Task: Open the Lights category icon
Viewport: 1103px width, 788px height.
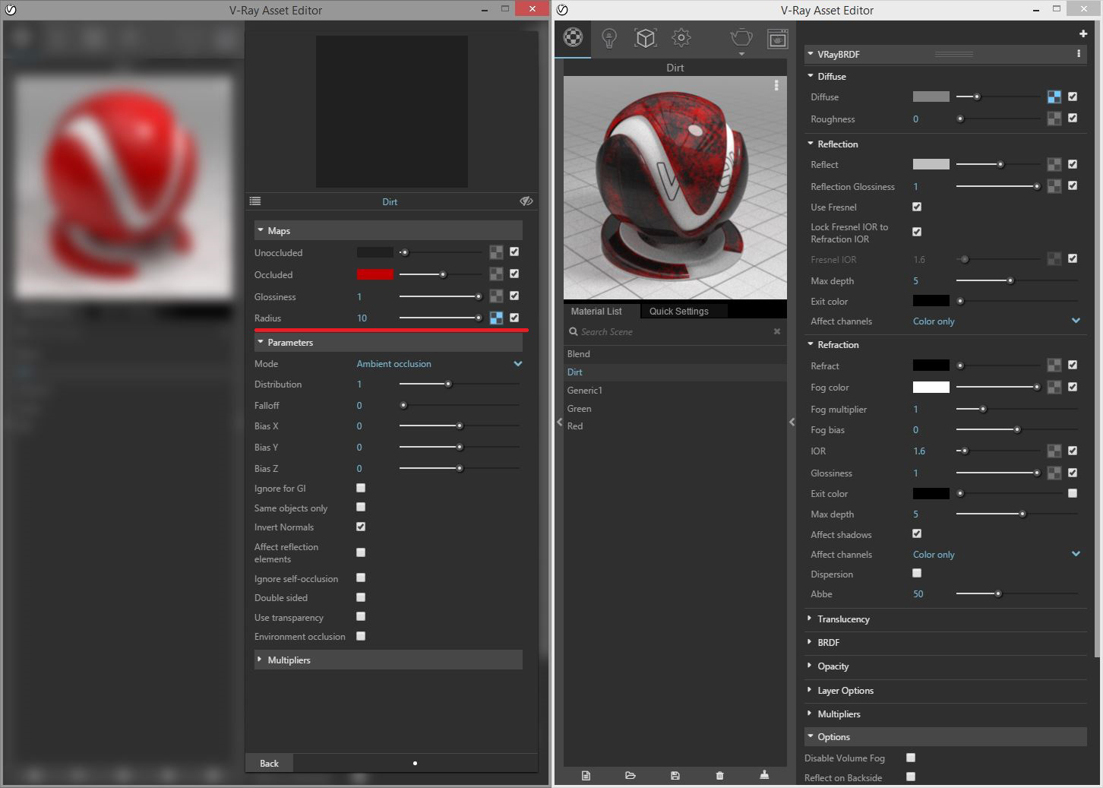Action: [x=608, y=38]
